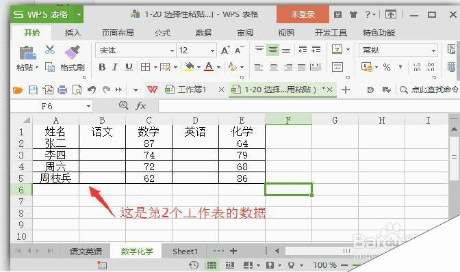460x272 pixels.
Task: Align text left
Action: 259,68
